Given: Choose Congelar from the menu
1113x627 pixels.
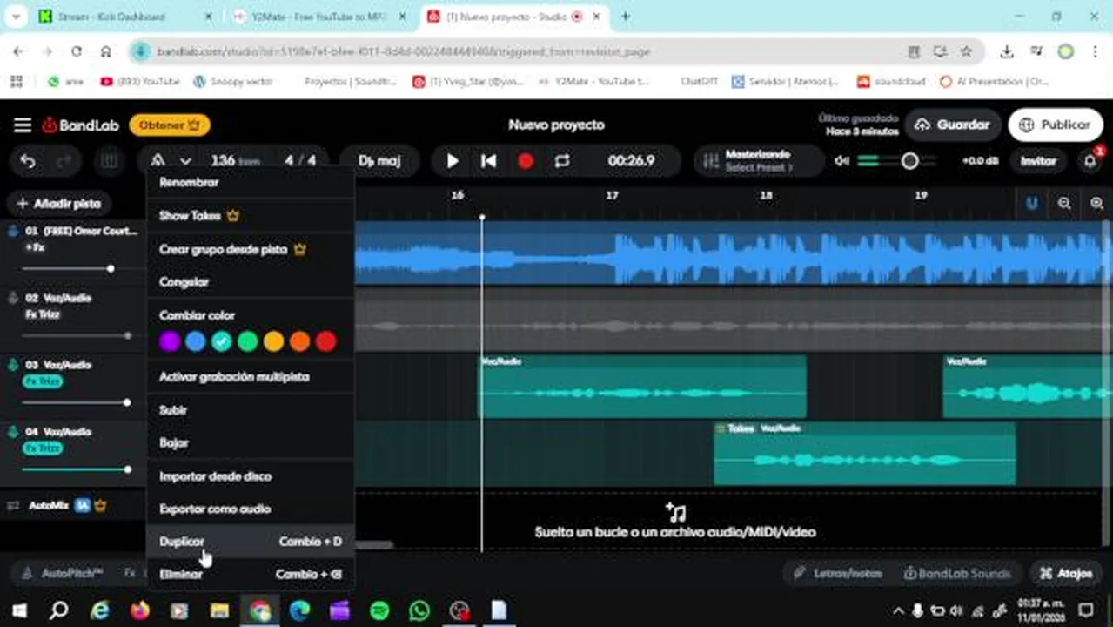Looking at the screenshot, I should pos(251,282).
